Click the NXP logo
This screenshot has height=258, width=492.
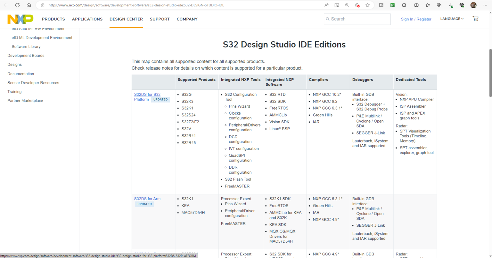click(20, 19)
